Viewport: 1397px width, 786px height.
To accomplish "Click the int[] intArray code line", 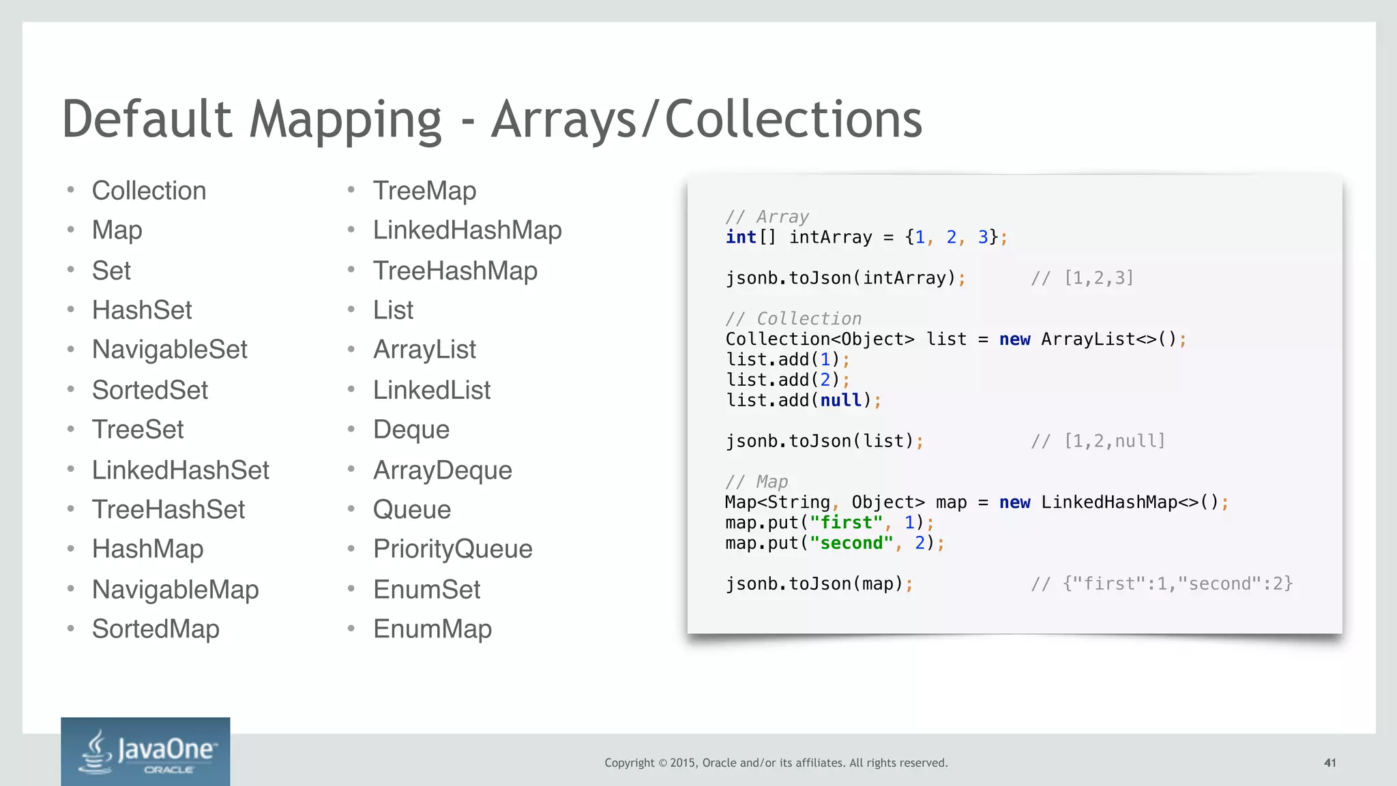I will (x=866, y=237).
